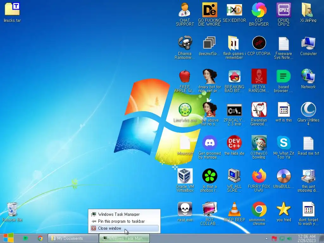Screen dimensions: 324x243
Task: Launch Oracle VM Virtualbox
Action: (x=185, y=176)
